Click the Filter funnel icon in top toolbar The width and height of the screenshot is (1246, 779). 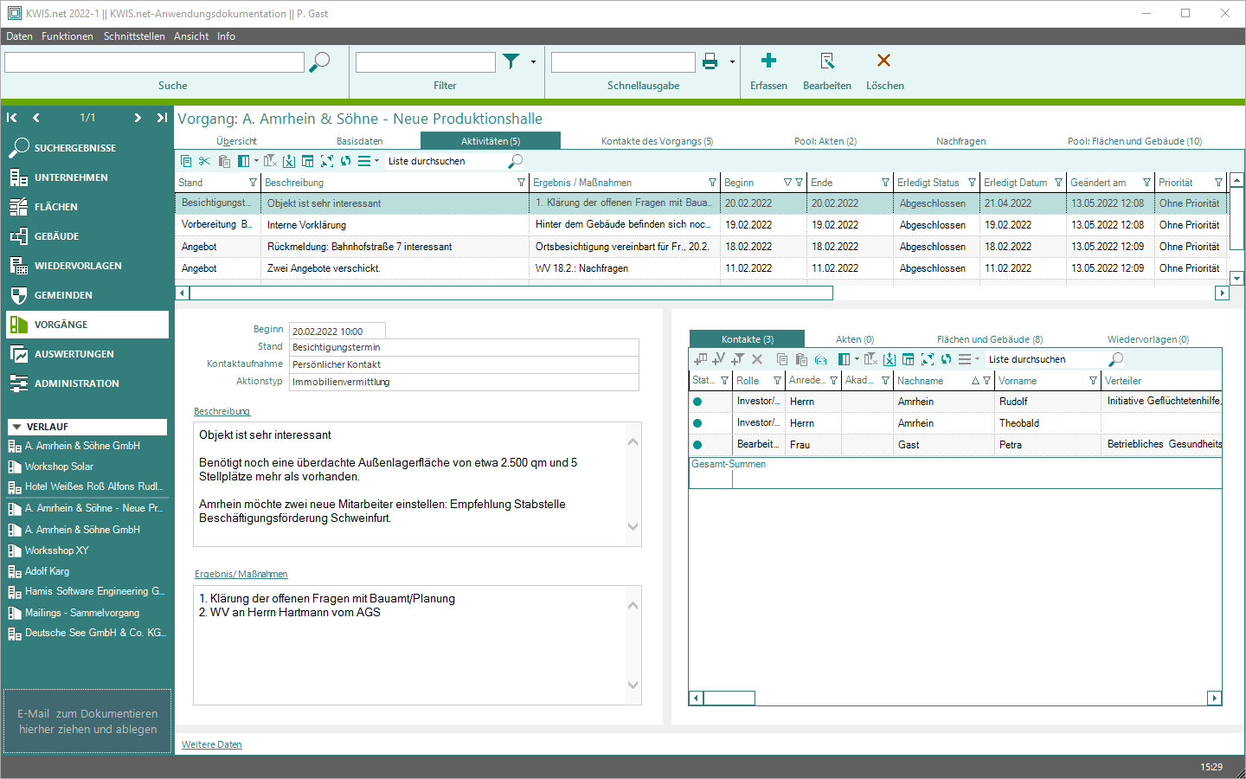511,61
